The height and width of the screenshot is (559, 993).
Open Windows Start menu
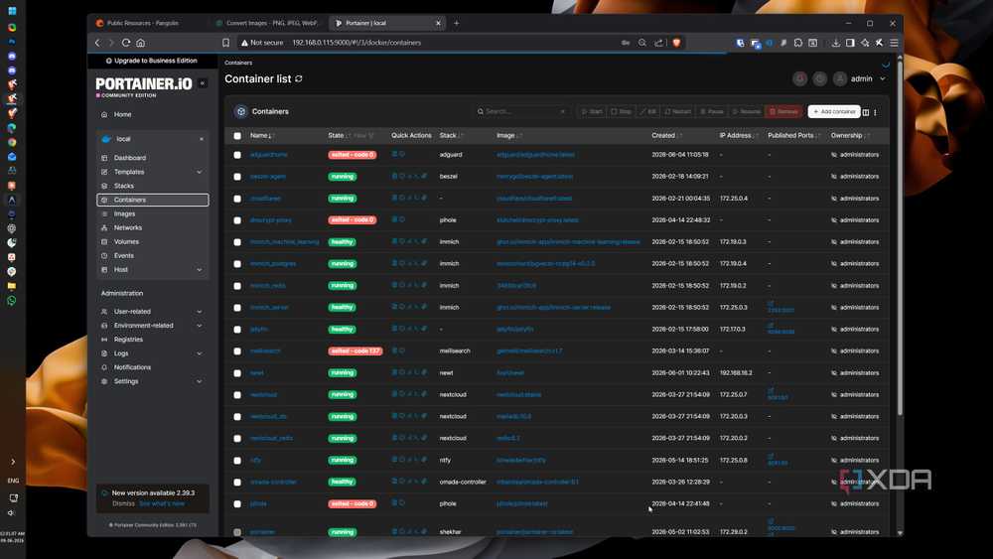click(x=12, y=11)
